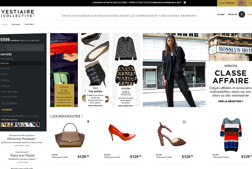Image resolution: width=252 pixels, height=169 pixels.
Task: Click the new profiles members photo strip
Action: (20, 124)
